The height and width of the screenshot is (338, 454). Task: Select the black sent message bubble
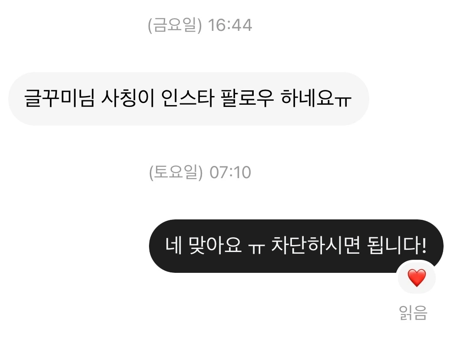point(296,246)
